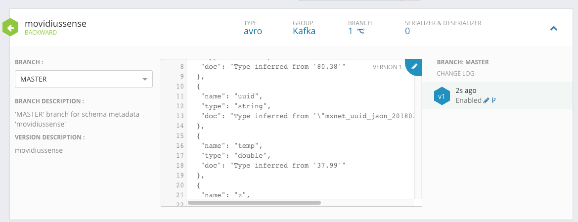578x222 pixels.
Task: Select the v1 hexagon version badge
Action: point(442,96)
